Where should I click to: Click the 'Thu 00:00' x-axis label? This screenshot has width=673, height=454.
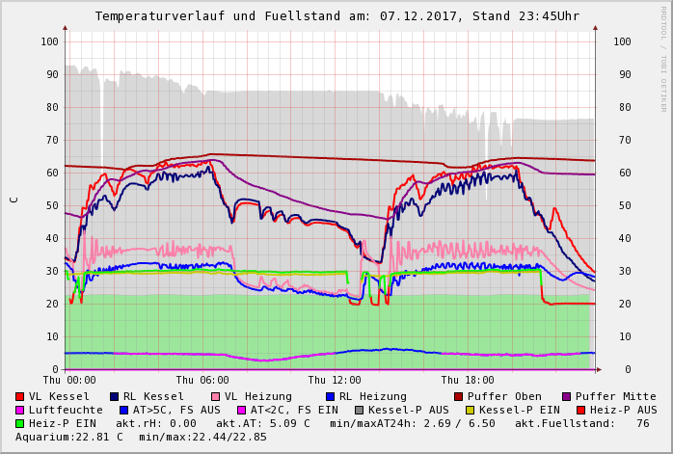[69, 381]
